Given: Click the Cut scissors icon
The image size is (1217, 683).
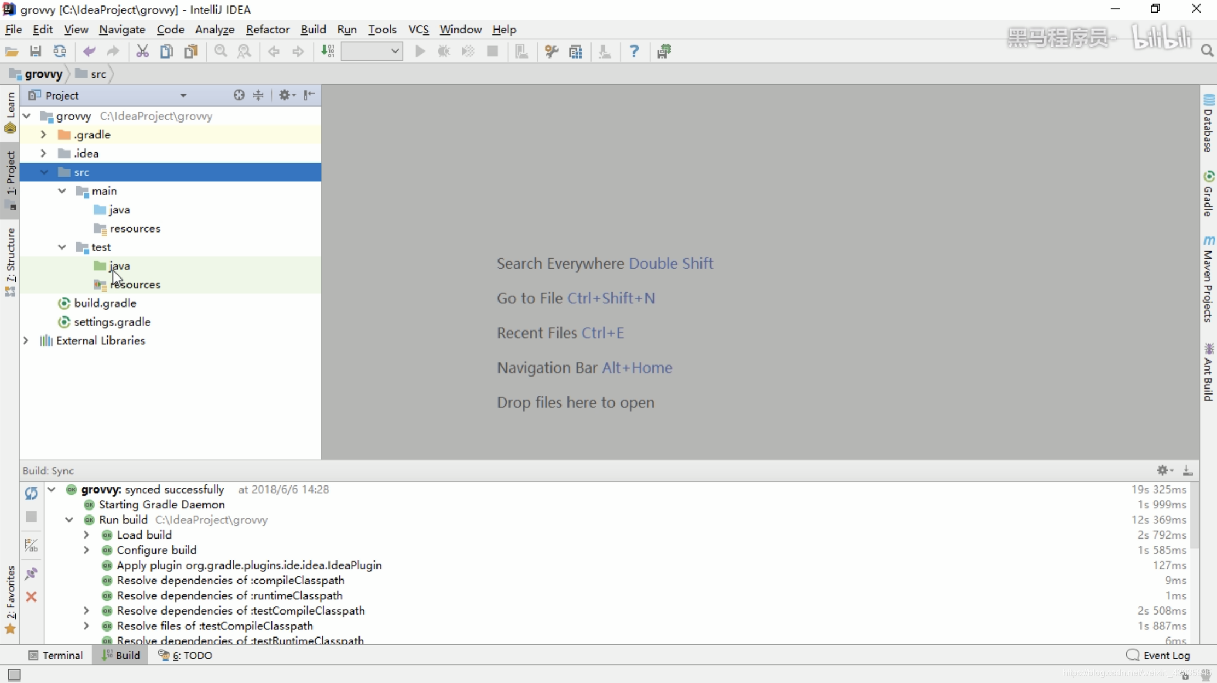Looking at the screenshot, I should (x=142, y=51).
